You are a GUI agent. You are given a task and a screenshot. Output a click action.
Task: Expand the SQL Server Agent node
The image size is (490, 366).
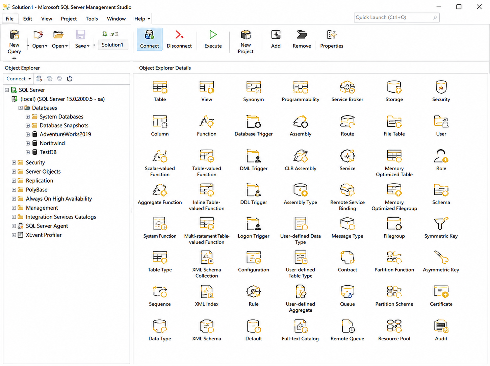(x=14, y=226)
